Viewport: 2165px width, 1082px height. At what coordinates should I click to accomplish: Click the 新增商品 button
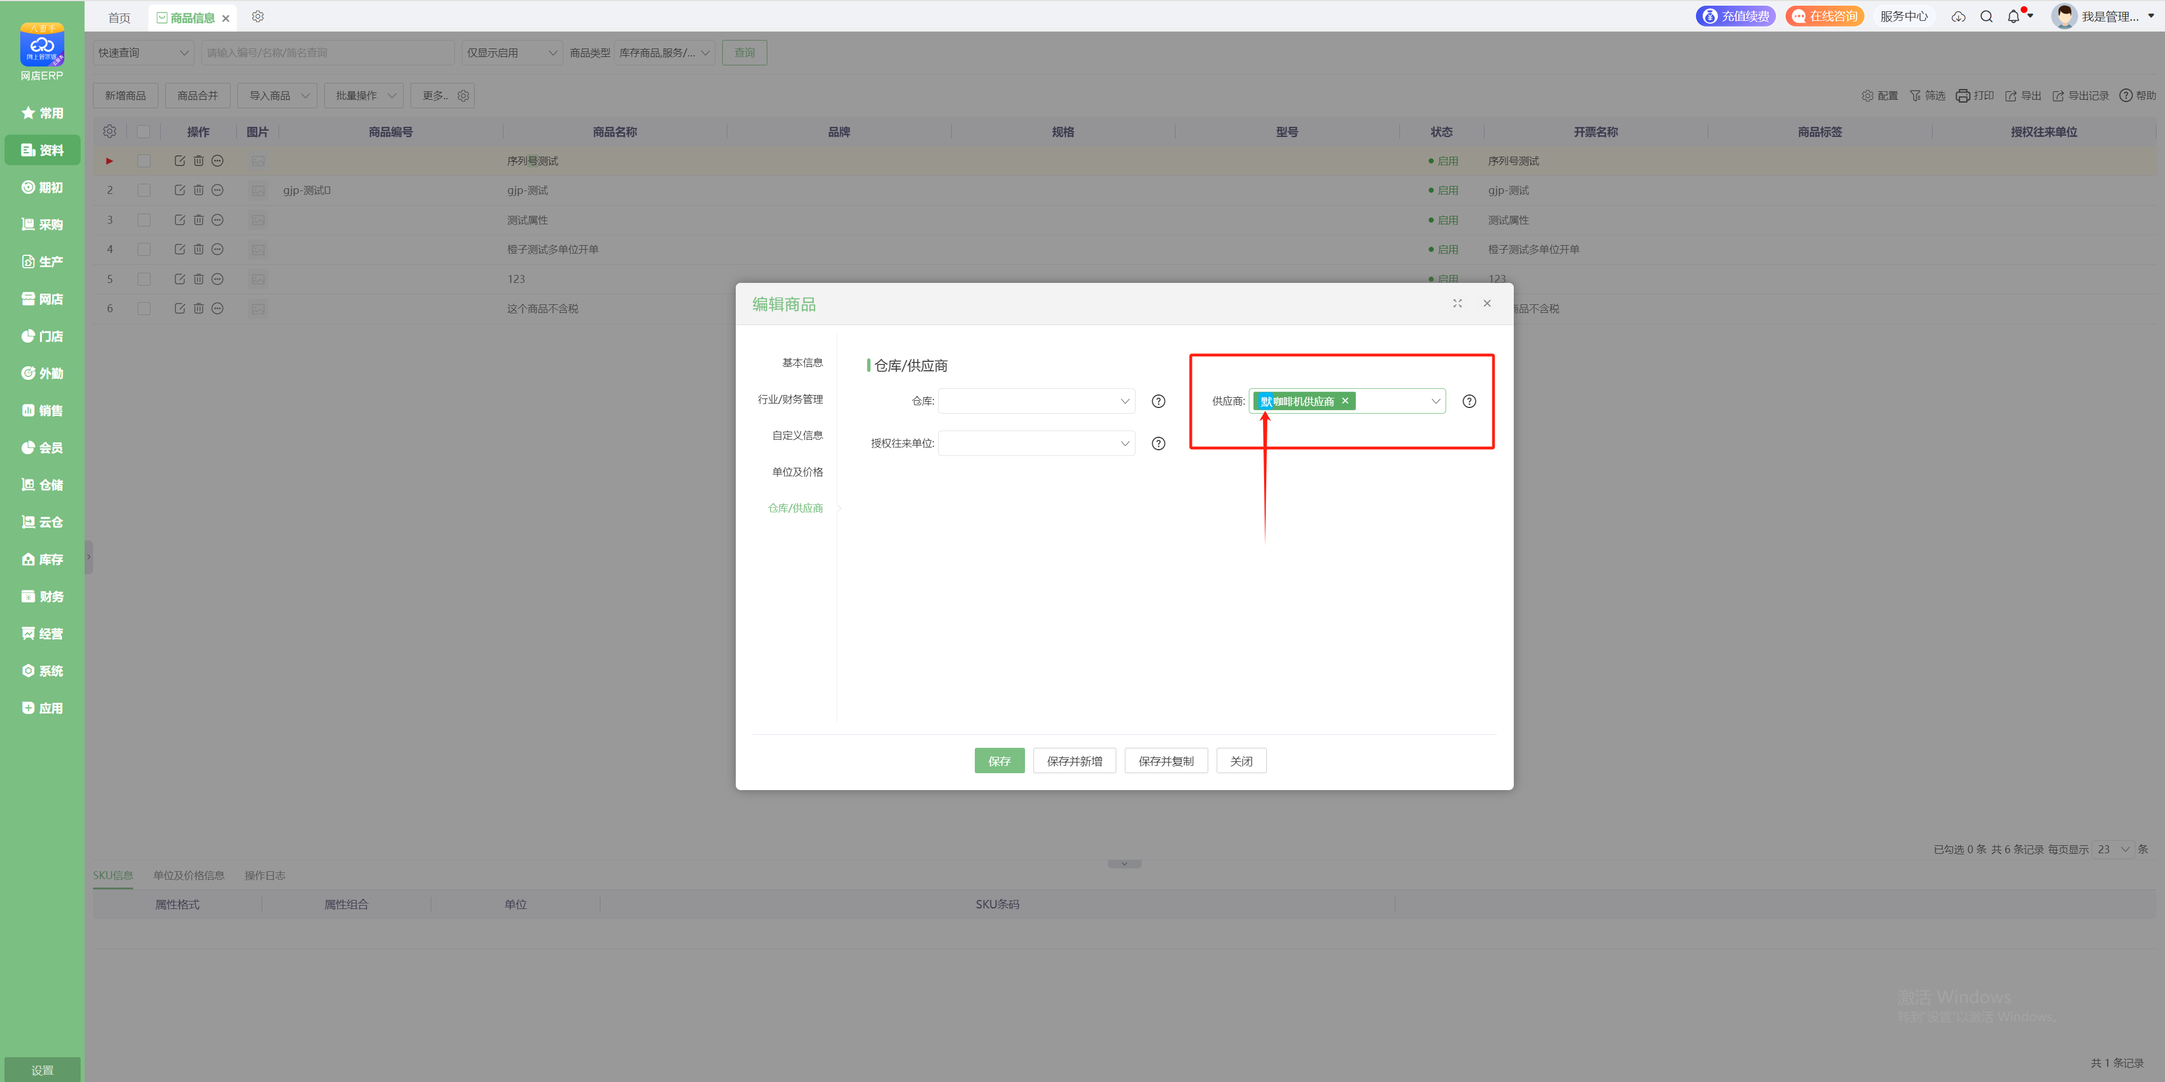pyautogui.click(x=125, y=96)
